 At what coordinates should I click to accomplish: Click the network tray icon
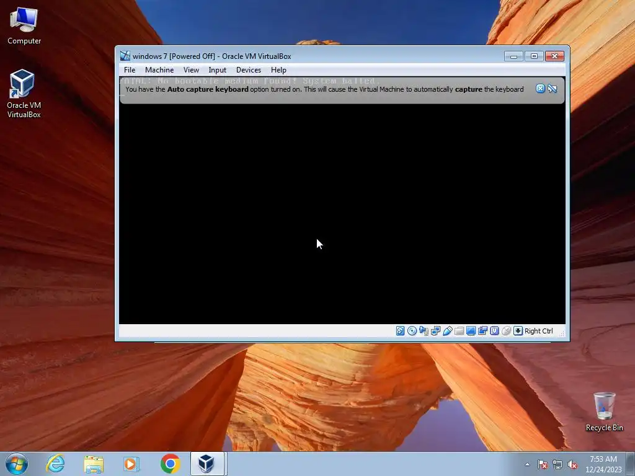[557, 464]
